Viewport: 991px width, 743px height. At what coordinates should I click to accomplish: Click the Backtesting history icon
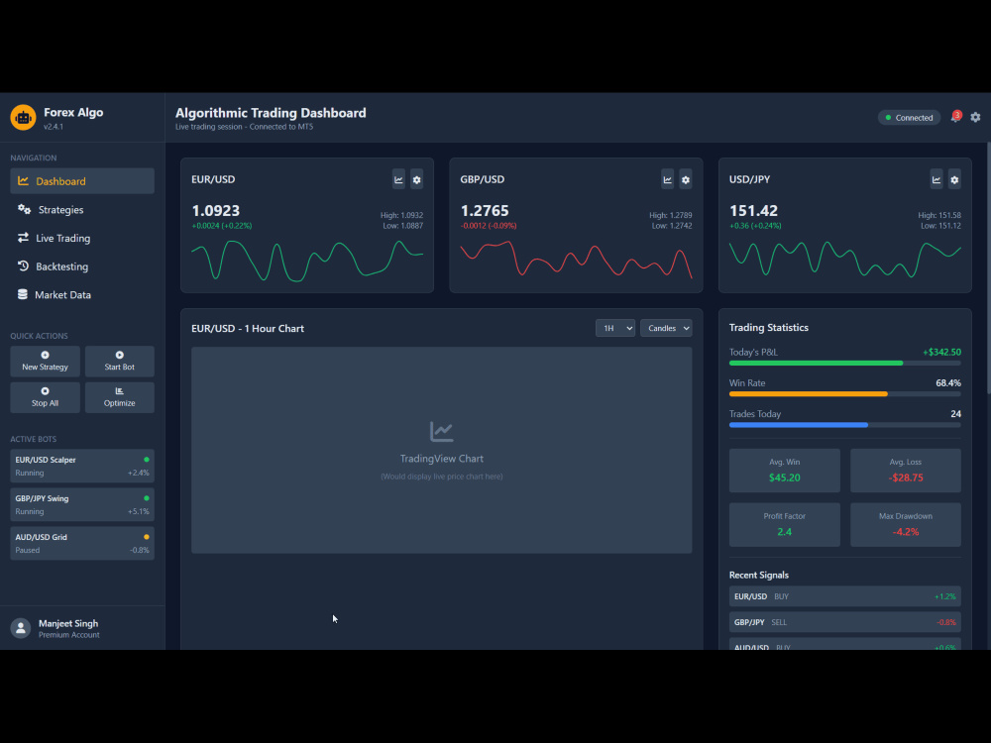24,265
